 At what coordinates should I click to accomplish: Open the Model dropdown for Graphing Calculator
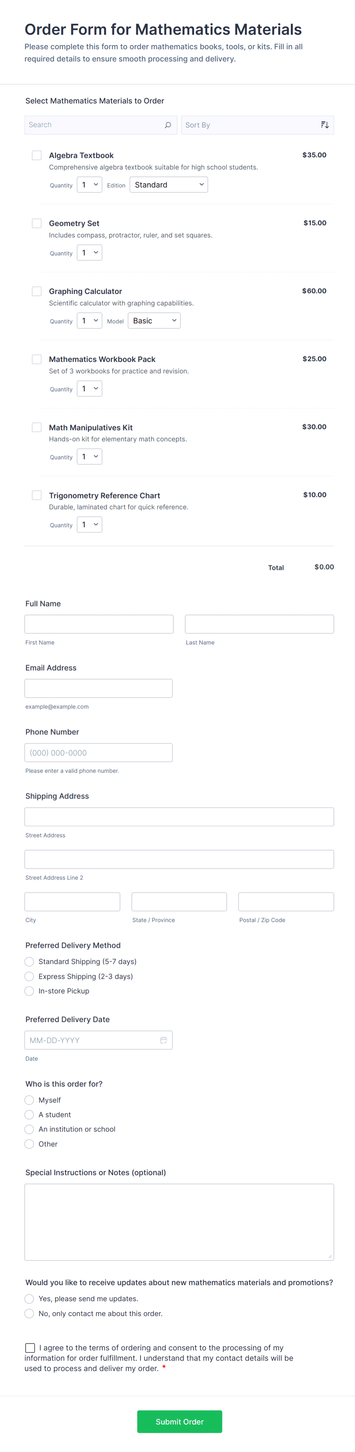[x=154, y=320]
